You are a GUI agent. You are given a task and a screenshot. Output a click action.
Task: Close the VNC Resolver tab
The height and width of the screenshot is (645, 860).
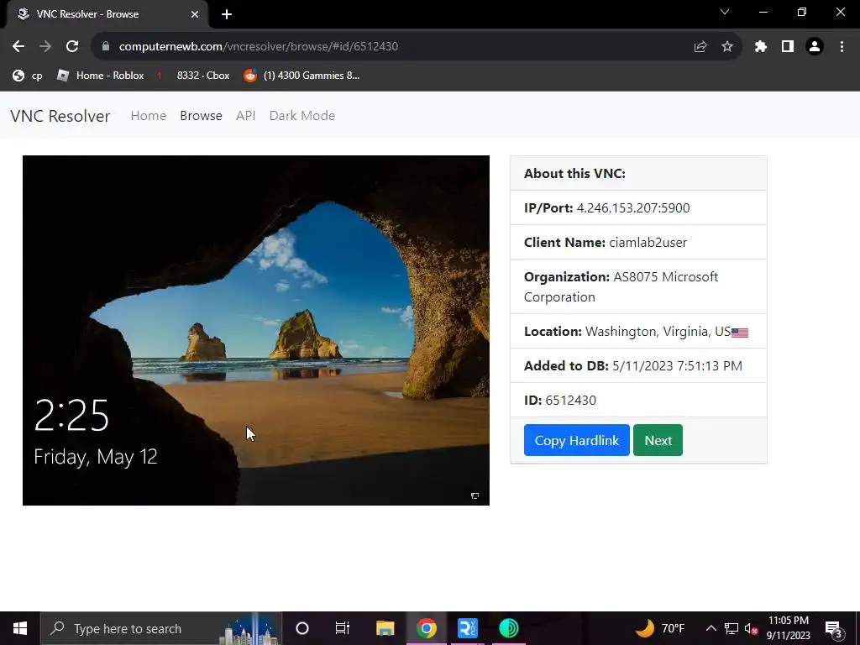195,14
